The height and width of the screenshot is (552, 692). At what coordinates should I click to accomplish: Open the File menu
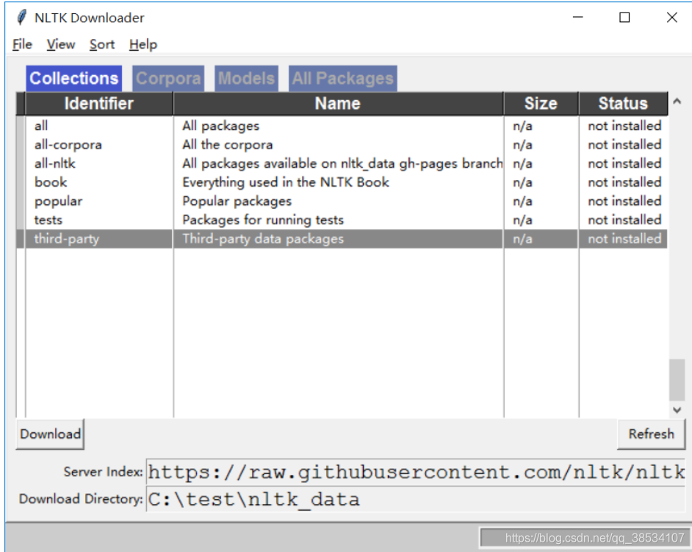click(22, 45)
